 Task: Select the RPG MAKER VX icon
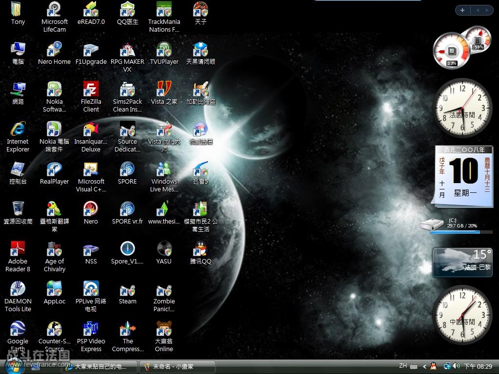click(127, 49)
